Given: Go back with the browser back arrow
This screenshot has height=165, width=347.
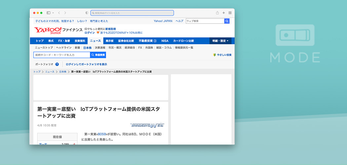Looking at the screenshot, I should point(59,13).
